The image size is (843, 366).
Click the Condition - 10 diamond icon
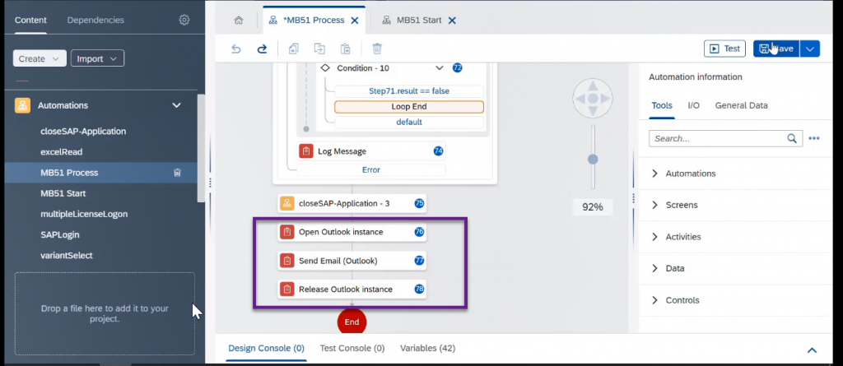(x=324, y=68)
